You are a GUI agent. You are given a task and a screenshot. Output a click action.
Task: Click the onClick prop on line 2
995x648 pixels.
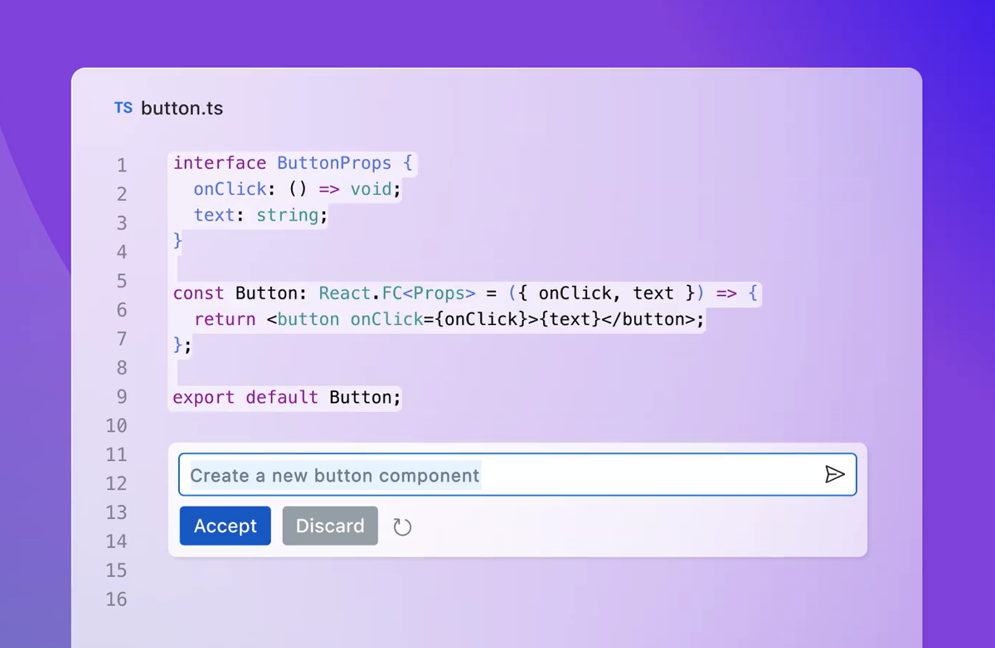point(230,189)
